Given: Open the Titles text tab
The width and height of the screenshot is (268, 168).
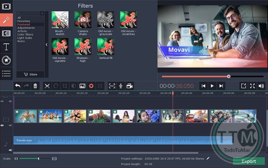Looking at the screenshot, I should click(x=6, y=47).
